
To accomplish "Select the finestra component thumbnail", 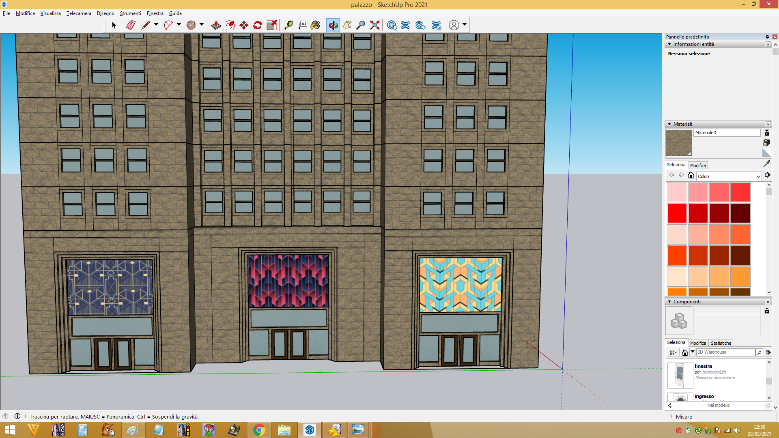I will tap(680, 375).
